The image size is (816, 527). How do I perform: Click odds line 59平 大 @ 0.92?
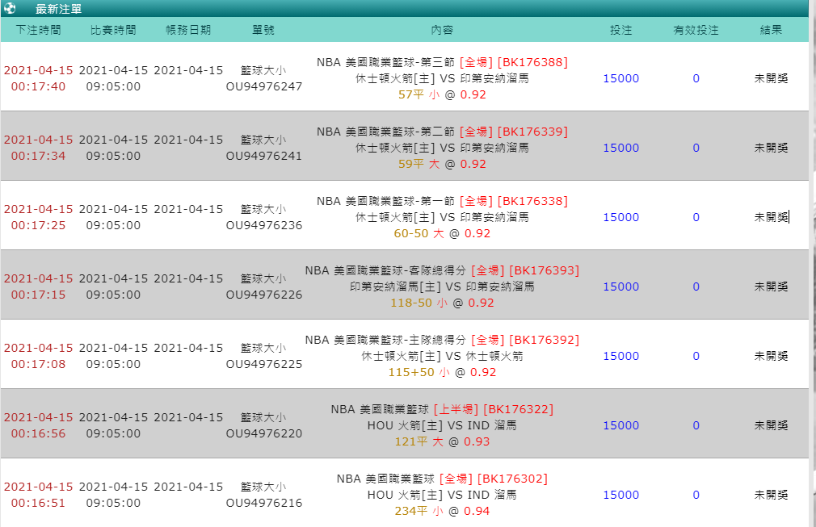click(442, 164)
